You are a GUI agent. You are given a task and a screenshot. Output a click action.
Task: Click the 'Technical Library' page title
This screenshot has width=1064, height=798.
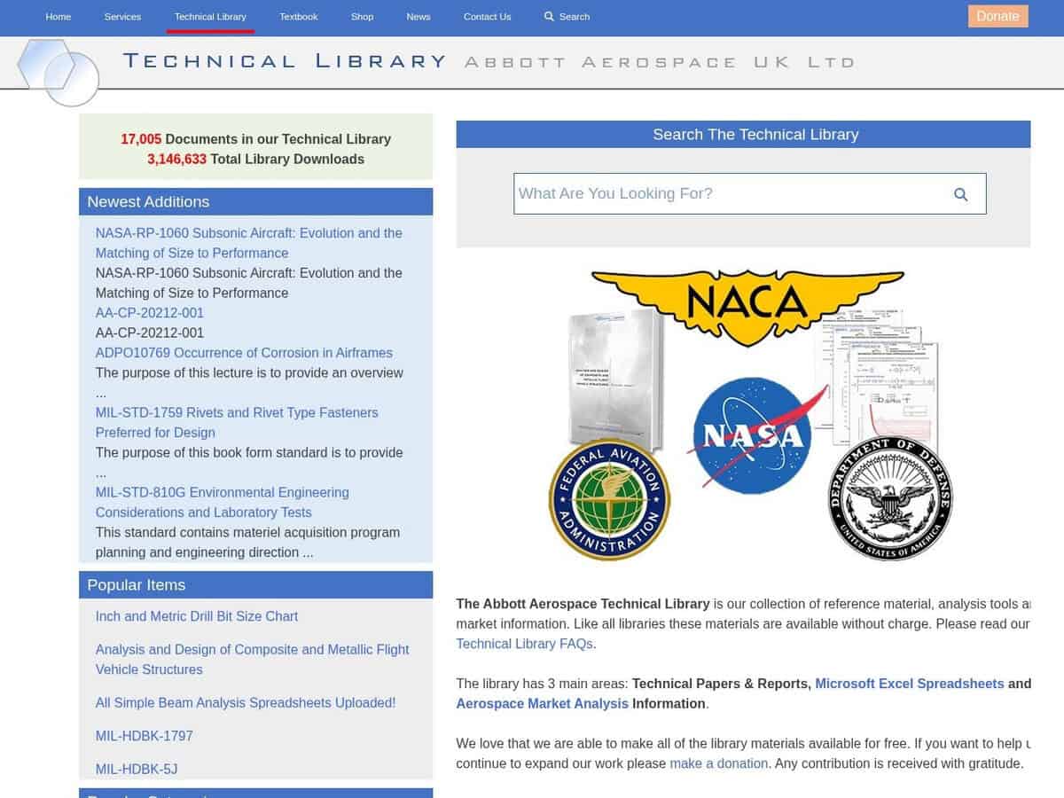(285, 61)
